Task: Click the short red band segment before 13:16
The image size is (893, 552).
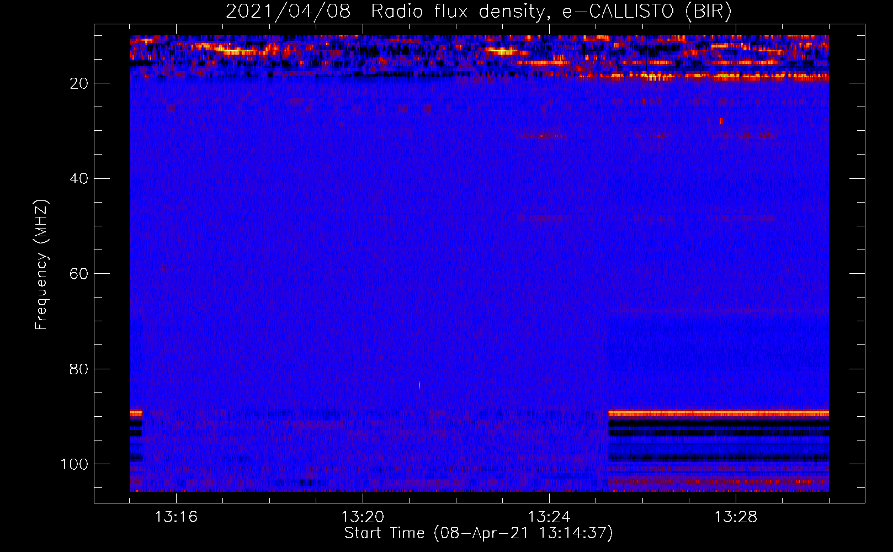Action: coord(136,413)
